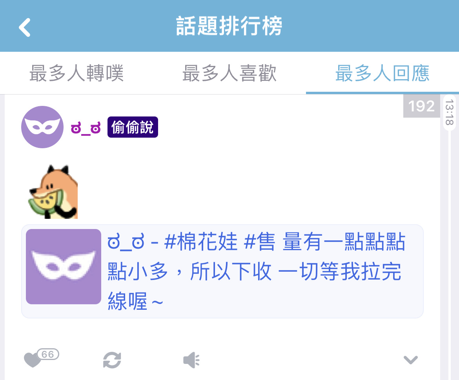Open the 192 response count badge

coord(421,106)
